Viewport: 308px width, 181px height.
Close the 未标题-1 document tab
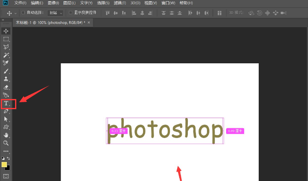tap(89, 22)
